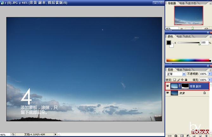Click the lock all padlock icon
Screen dimensions: 212x137
(186, 80)
